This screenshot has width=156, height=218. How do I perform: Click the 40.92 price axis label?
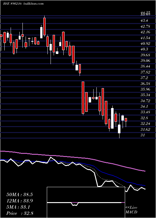(145, 44)
